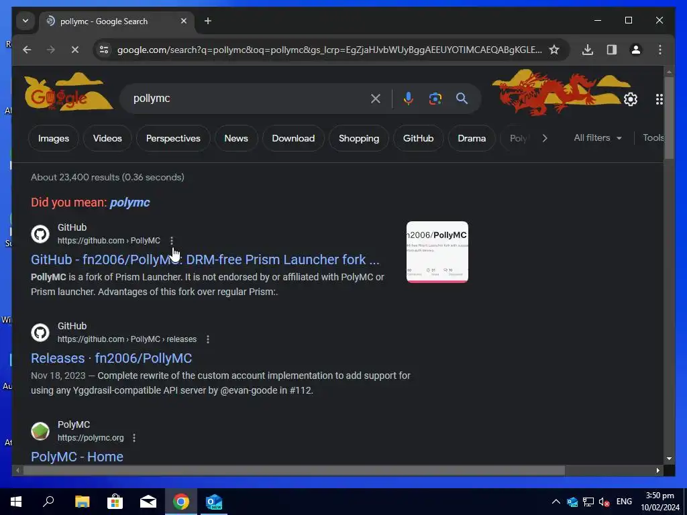687x515 pixels.
Task: Open Chrome side panel
Action: (612, 50)
